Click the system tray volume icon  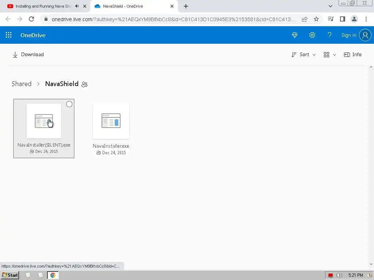click(339, 275)
